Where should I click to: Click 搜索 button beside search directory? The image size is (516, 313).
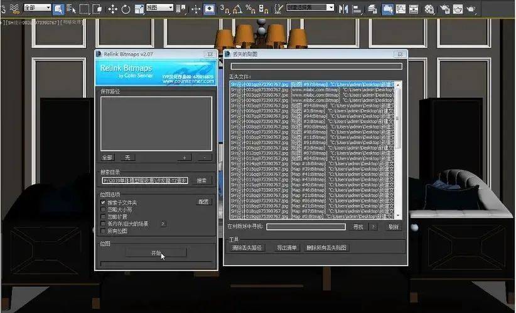(x=202, y=180)
